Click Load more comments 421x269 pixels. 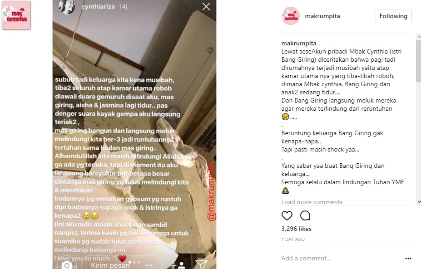click(312, 202)
